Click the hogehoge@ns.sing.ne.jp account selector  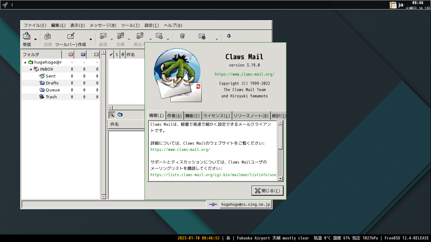pos(246,205)
